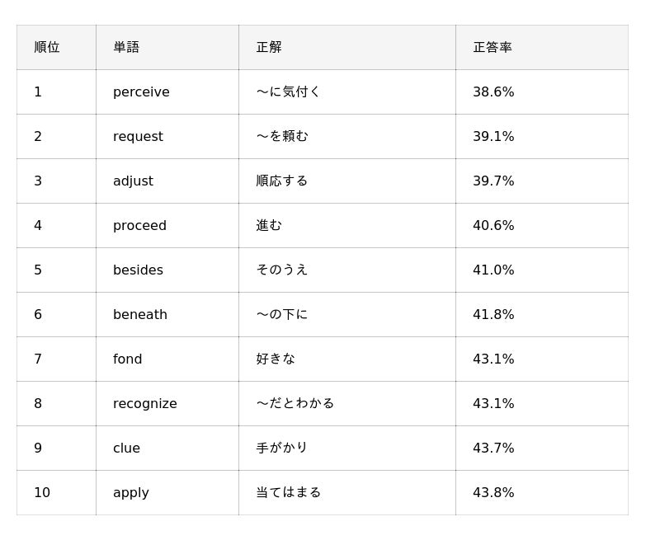Click the apply cell
Image resolution: width=660 pixels, height=540 pixels.
pos(167,493)
